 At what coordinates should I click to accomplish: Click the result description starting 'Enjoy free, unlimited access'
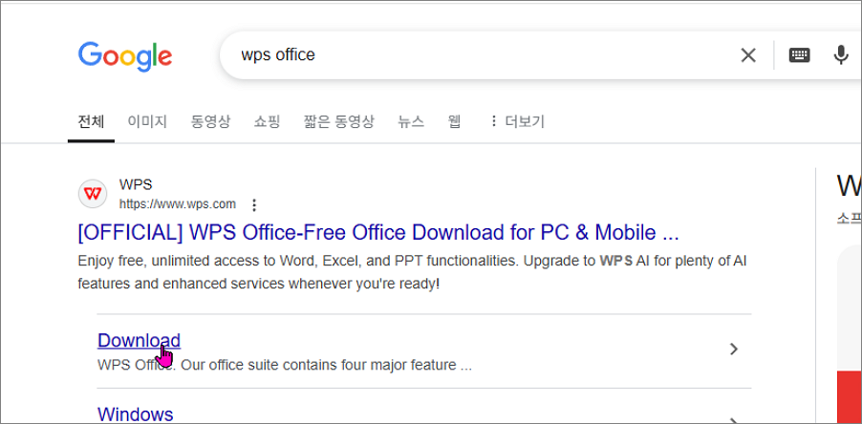pos(412,272)
